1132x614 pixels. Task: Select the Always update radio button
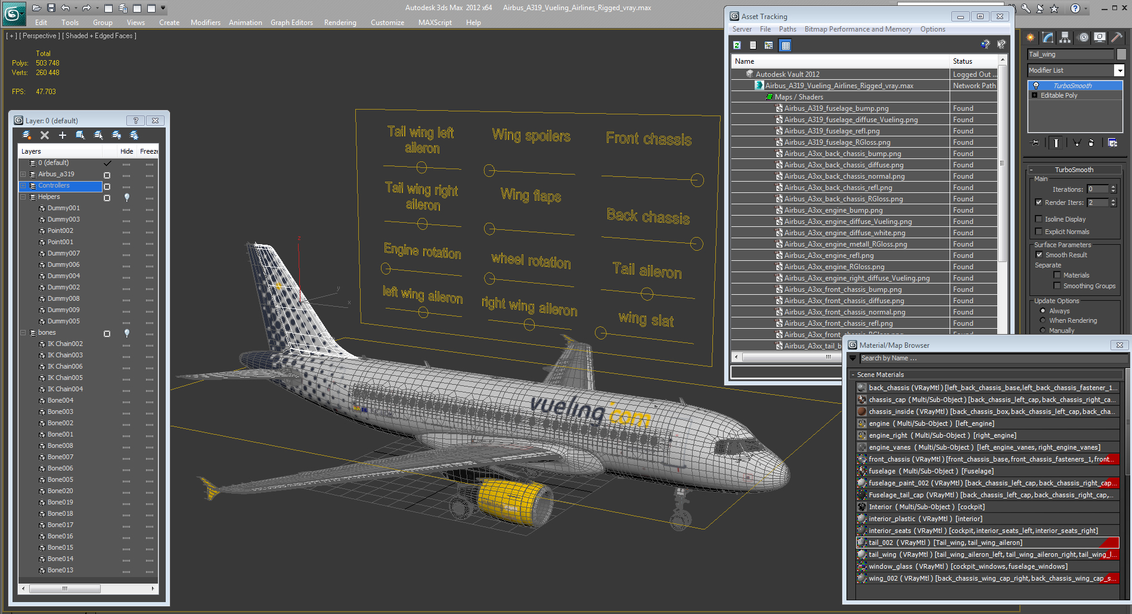(1043, 311)
